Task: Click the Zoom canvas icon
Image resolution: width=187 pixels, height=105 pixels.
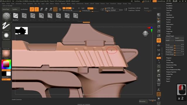Action: [159, 26]
